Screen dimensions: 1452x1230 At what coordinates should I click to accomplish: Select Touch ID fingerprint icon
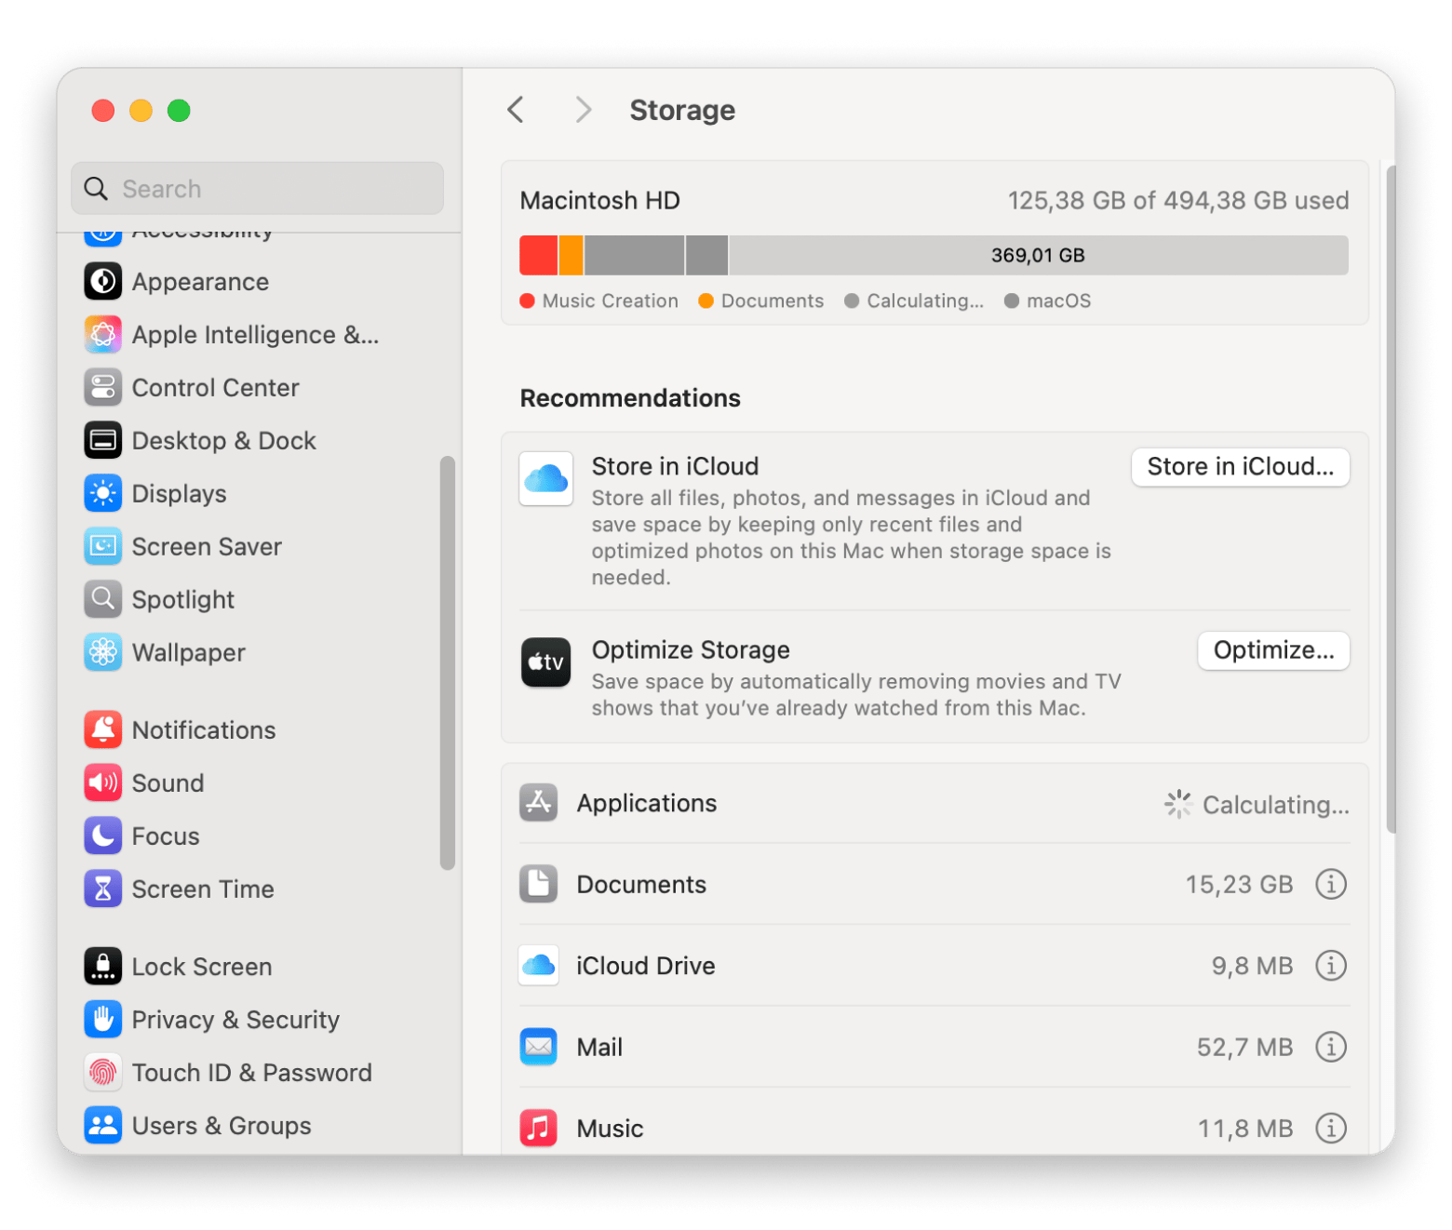103,1072
